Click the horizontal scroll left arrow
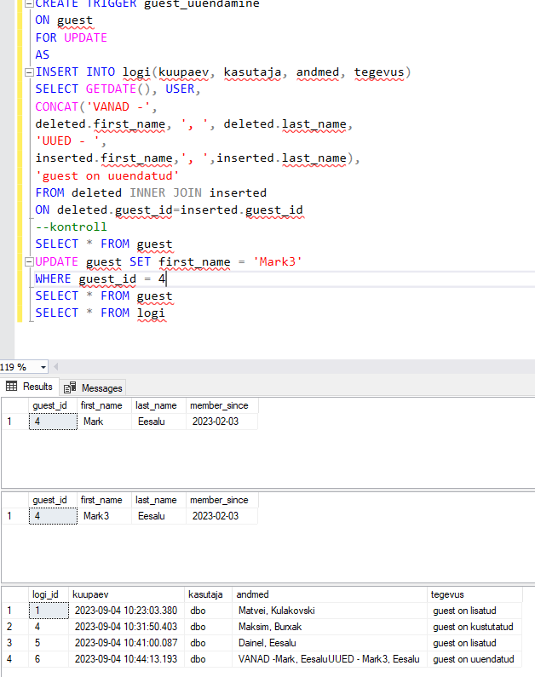This screenshot has height=677, width=535. coord(55,367)
